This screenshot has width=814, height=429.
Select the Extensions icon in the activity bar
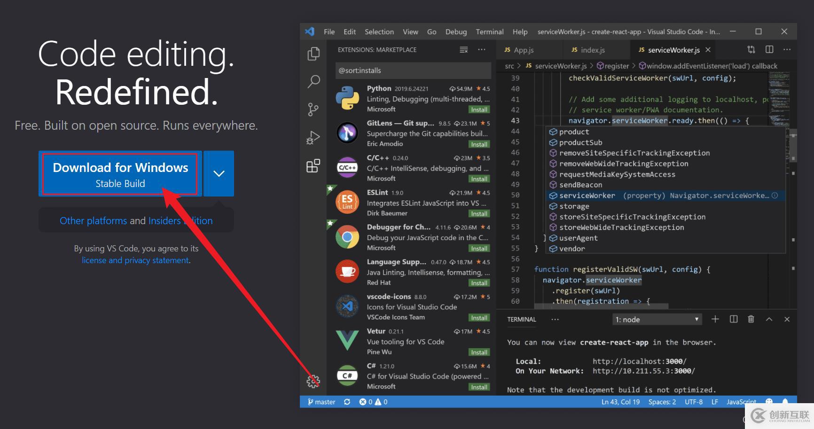(313, 165)
